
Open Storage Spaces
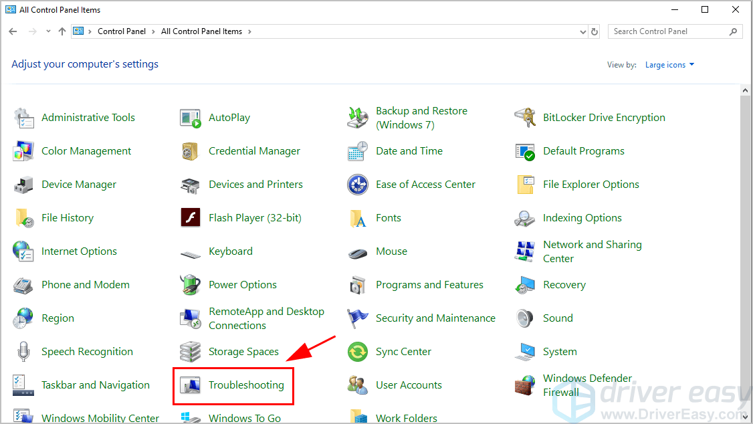pyautogui.click(x=244, y=351)
